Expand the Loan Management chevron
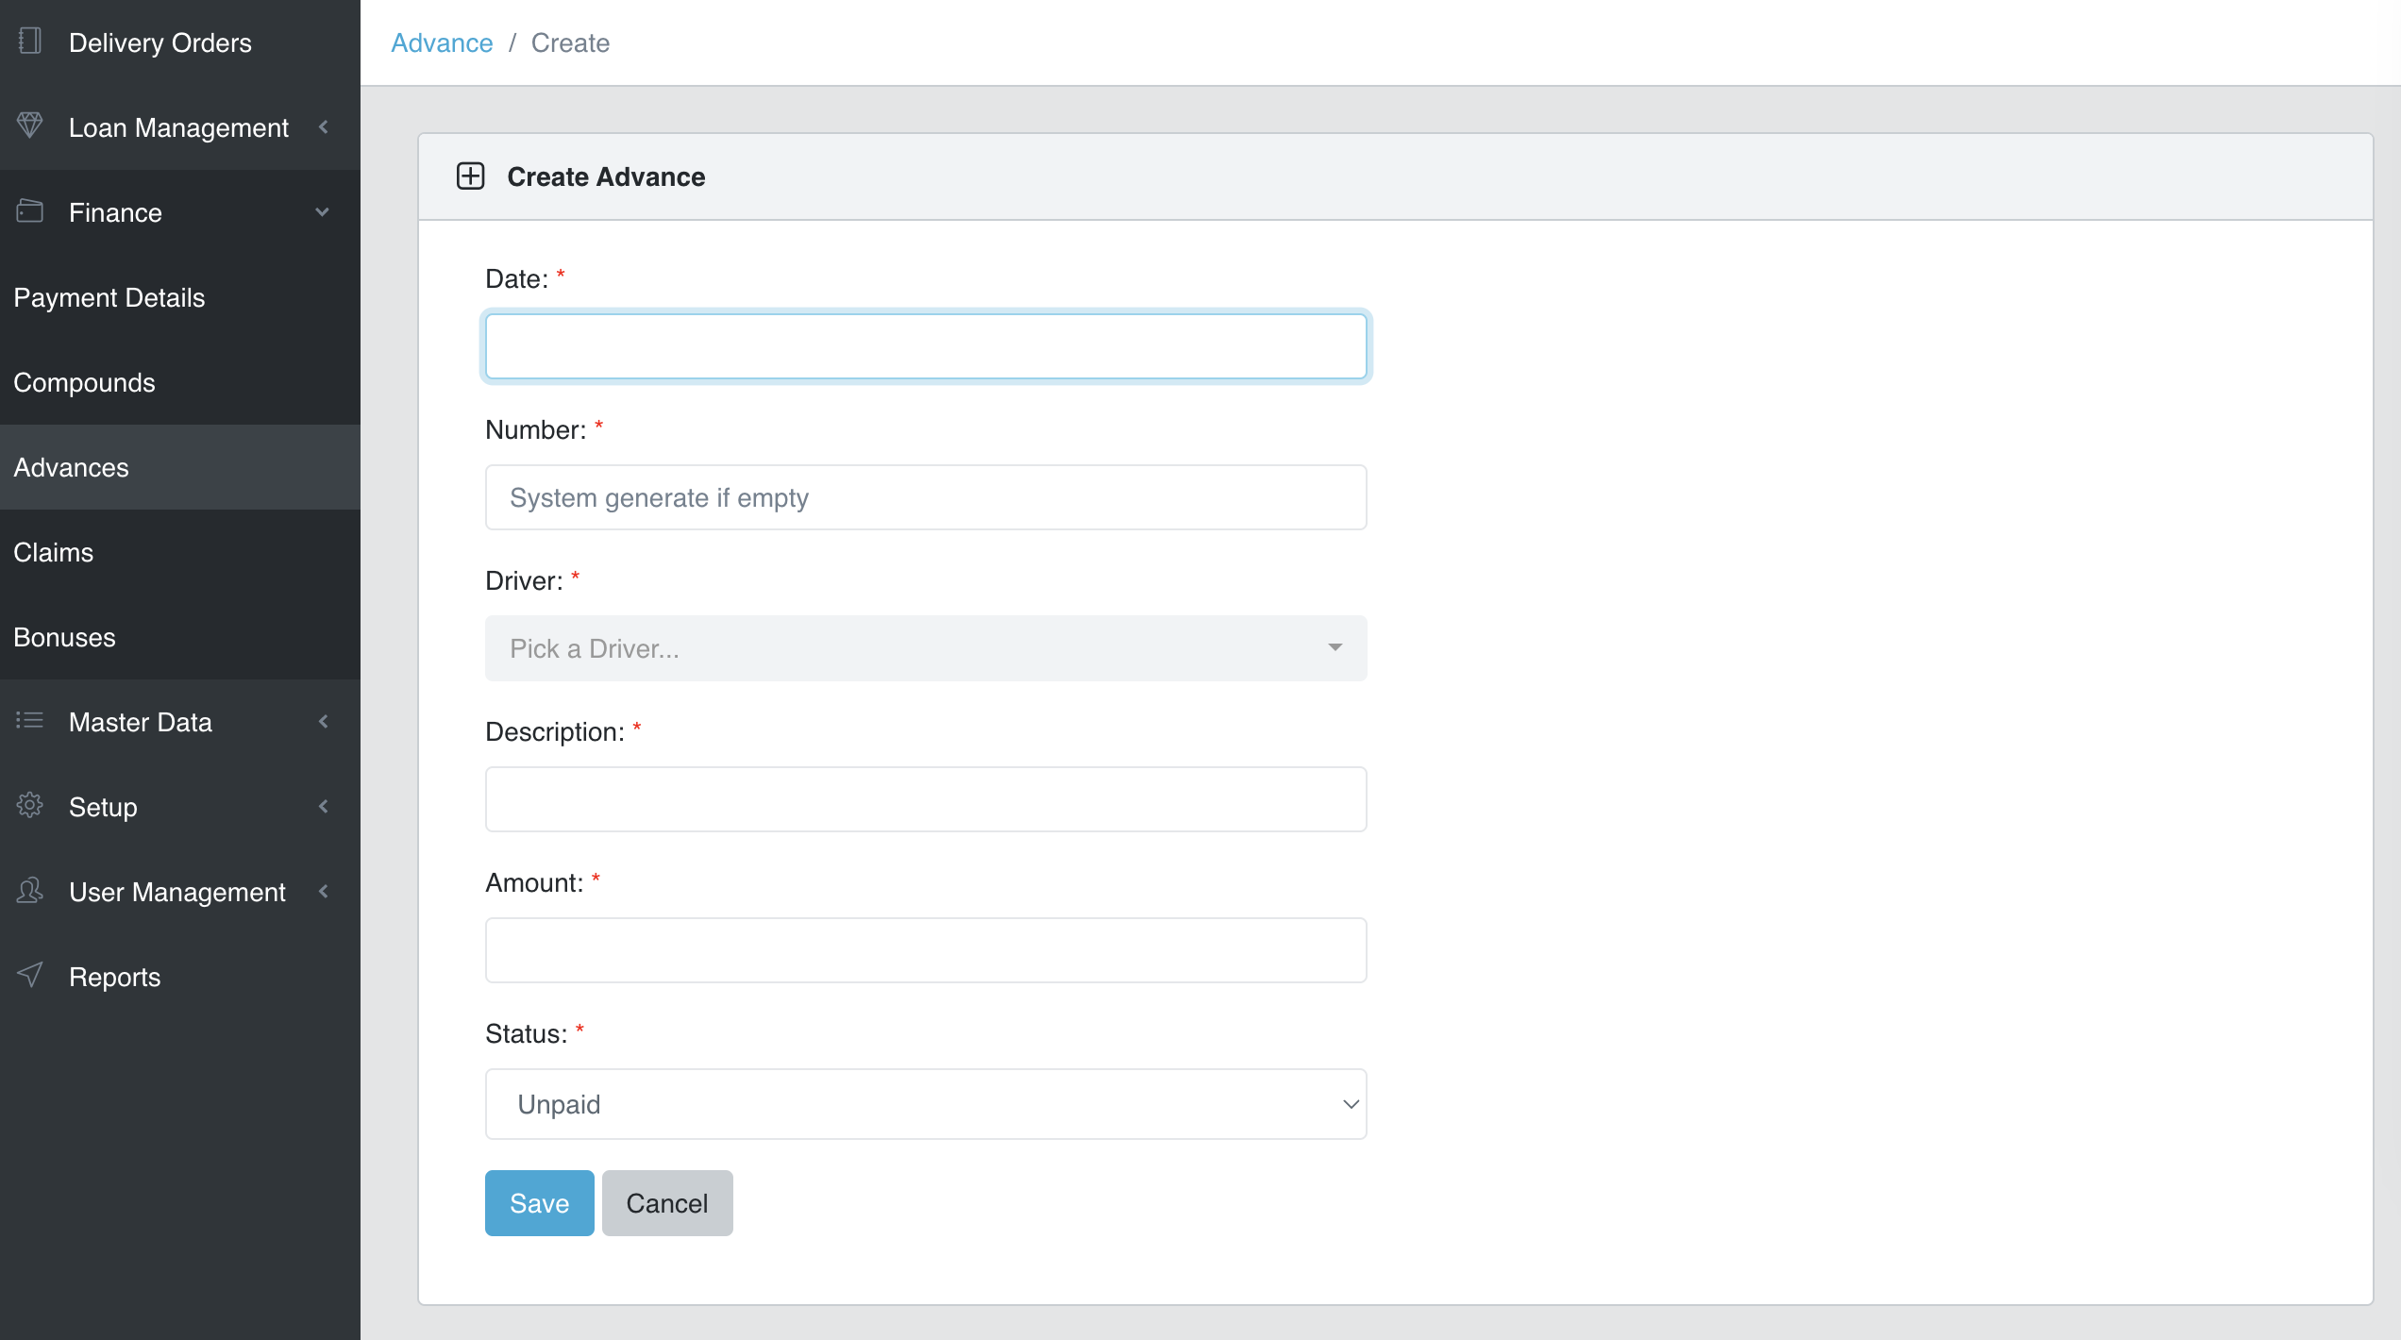2401x1340 pixels. [x=324, y=127]
